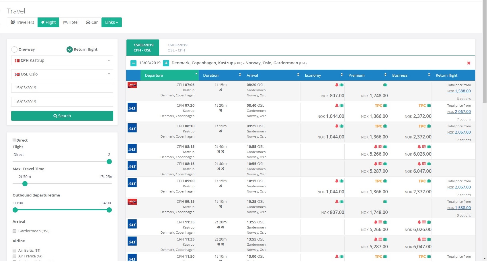Tick the Gardermoen (OSL) arrival checkbox
Screen dimensions: 488x262
(14, 231)
